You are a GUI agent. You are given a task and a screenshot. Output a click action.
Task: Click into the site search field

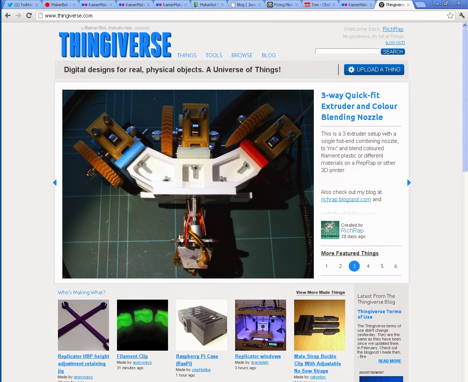coord(347,51)
